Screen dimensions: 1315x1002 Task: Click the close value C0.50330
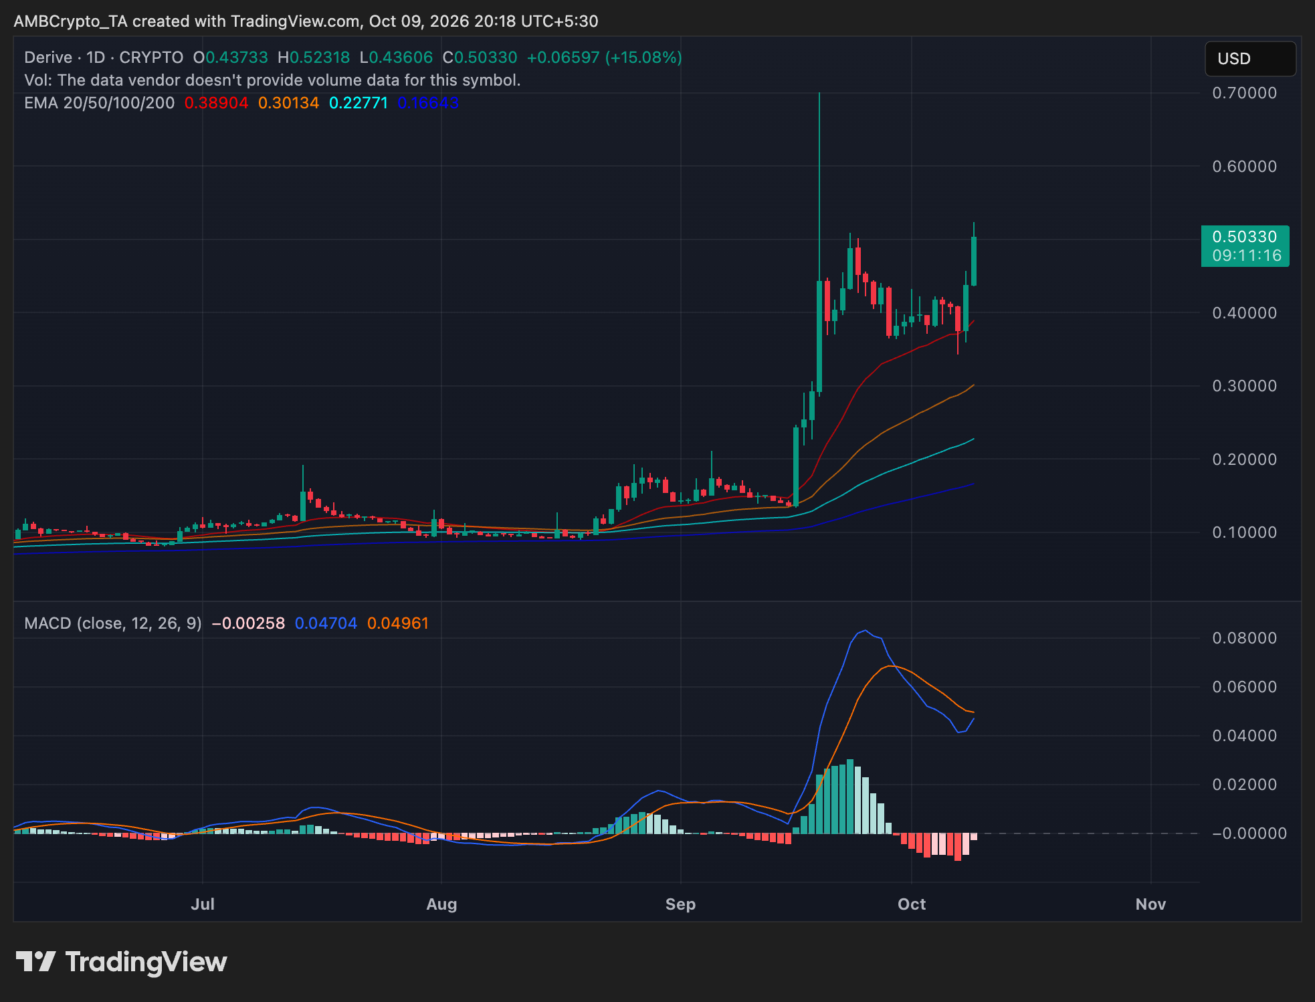(x=480, y=58)
